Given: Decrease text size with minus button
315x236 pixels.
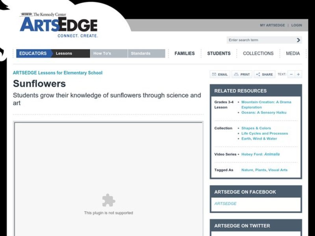Looking at the screenshot, I should pos(291,74).
